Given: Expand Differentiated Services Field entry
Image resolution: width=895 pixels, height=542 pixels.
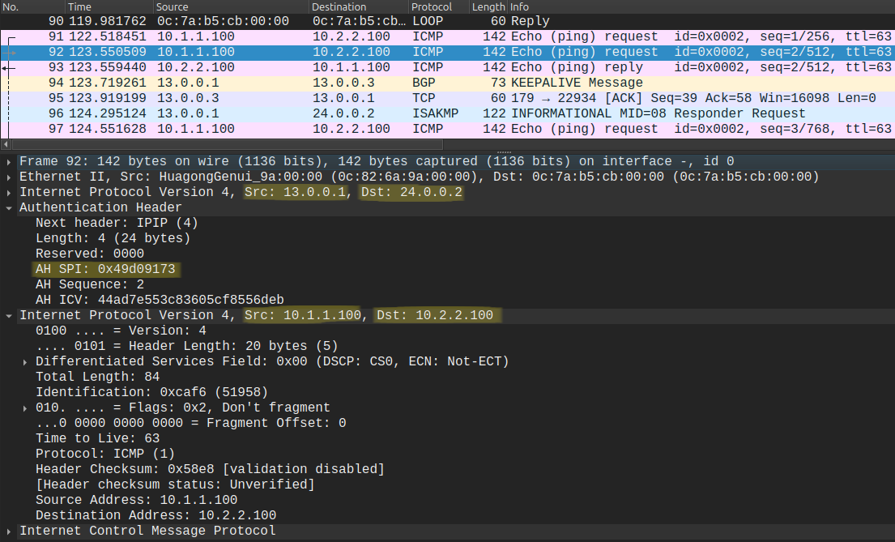Looking at the screenshot, I should pos(24,362).
